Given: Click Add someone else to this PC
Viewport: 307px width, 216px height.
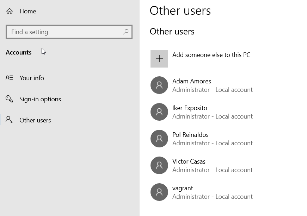Looking at the screenshot, I should click(211, 55).
